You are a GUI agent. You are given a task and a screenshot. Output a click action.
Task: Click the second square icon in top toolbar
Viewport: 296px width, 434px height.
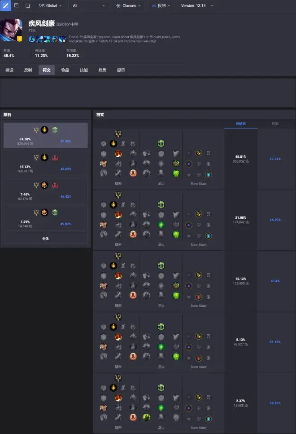point(17,6)
